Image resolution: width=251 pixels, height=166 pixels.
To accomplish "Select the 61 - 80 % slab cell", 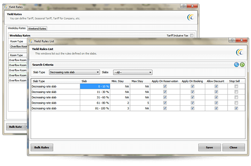I will point(95,103).
